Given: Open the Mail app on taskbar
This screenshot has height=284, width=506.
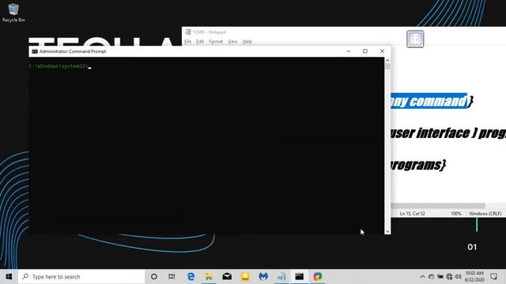Looking at the screenshot, I should click(x=227, y=277).
